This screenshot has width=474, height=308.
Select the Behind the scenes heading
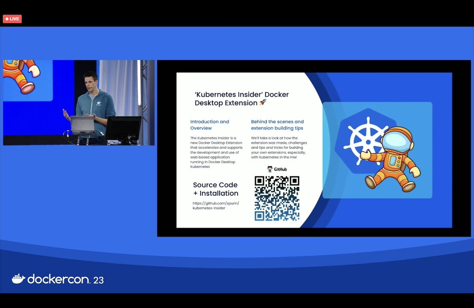click(x=277, y=125)
